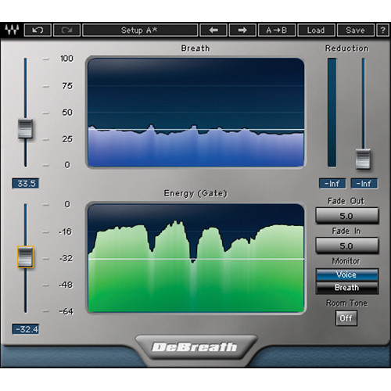This screenshot has width=391, height=391.
Task: Click the Fade Out label
Action: coord(346,201)
